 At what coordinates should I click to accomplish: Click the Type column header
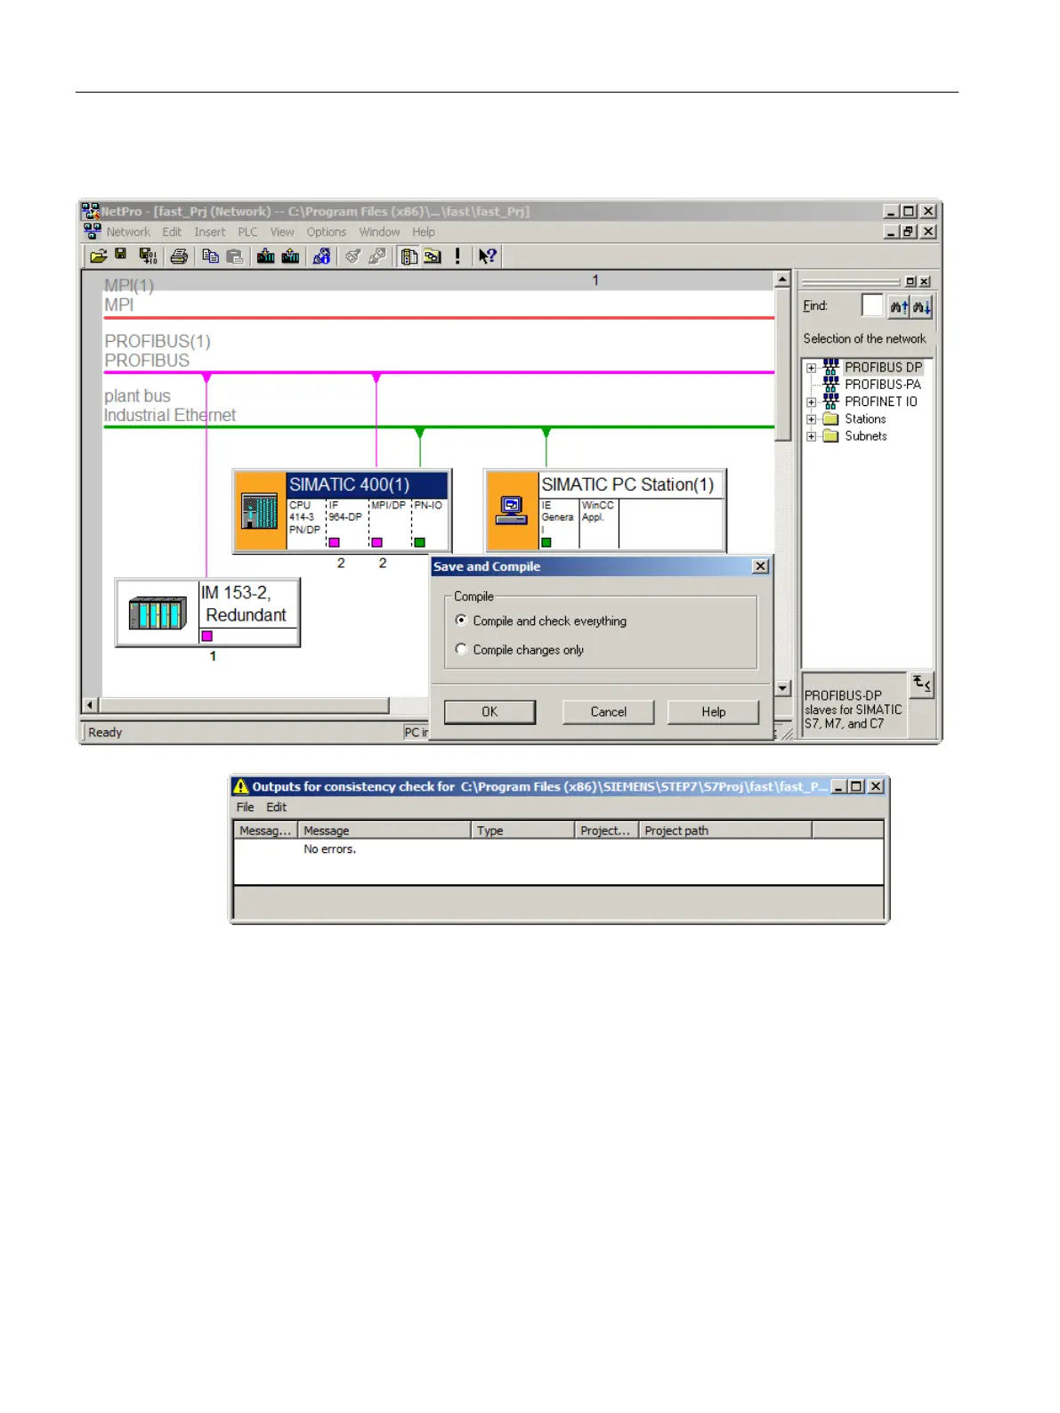[x=522, y=831]
